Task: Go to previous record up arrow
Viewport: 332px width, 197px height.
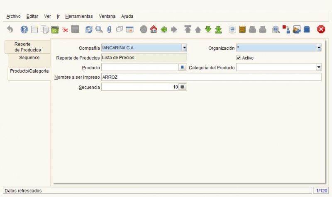Action: point(198,29)
